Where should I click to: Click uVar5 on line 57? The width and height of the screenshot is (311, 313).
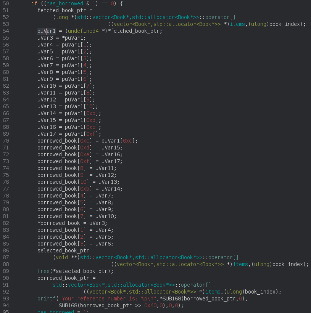pyautogui.click(x=45, y=51)
